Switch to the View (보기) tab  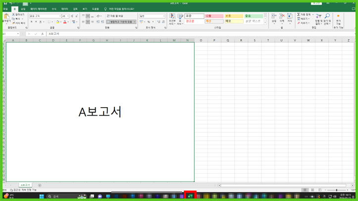(x=85, y=9)
